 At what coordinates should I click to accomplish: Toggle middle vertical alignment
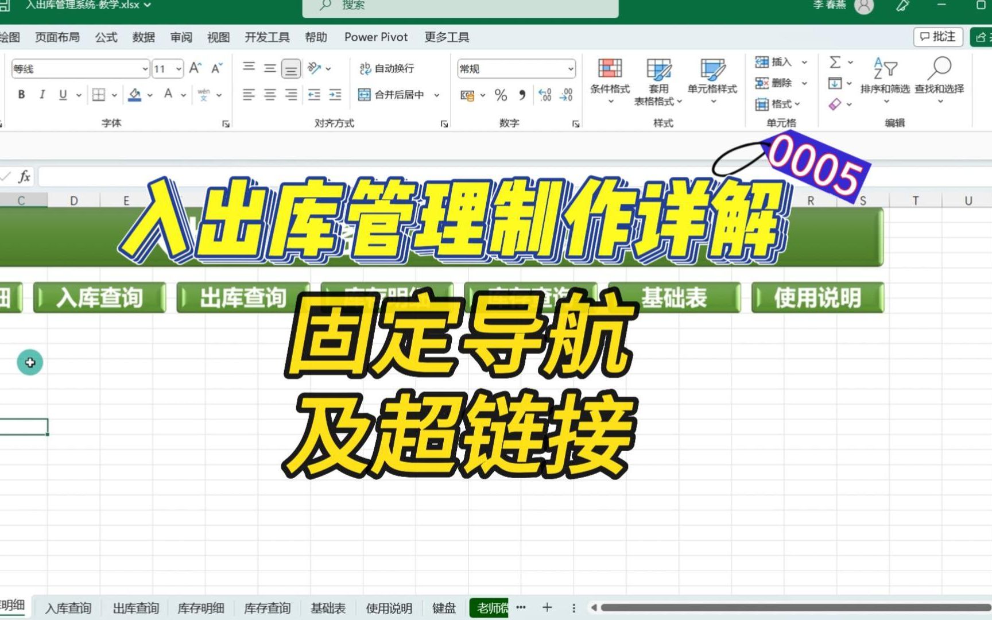pos(270,68)
